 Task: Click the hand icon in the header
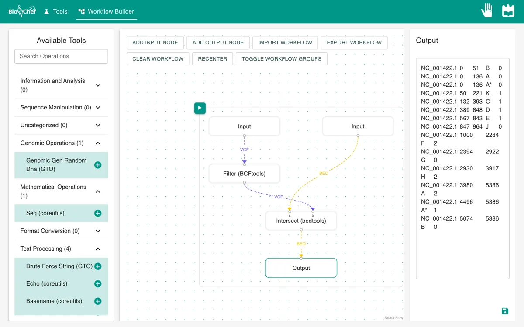[487, 10]
